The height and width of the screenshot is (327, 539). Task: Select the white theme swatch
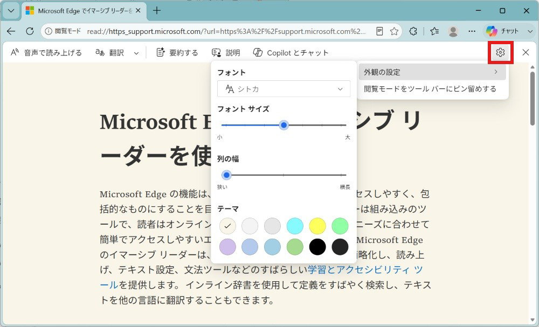coord(250,226)
